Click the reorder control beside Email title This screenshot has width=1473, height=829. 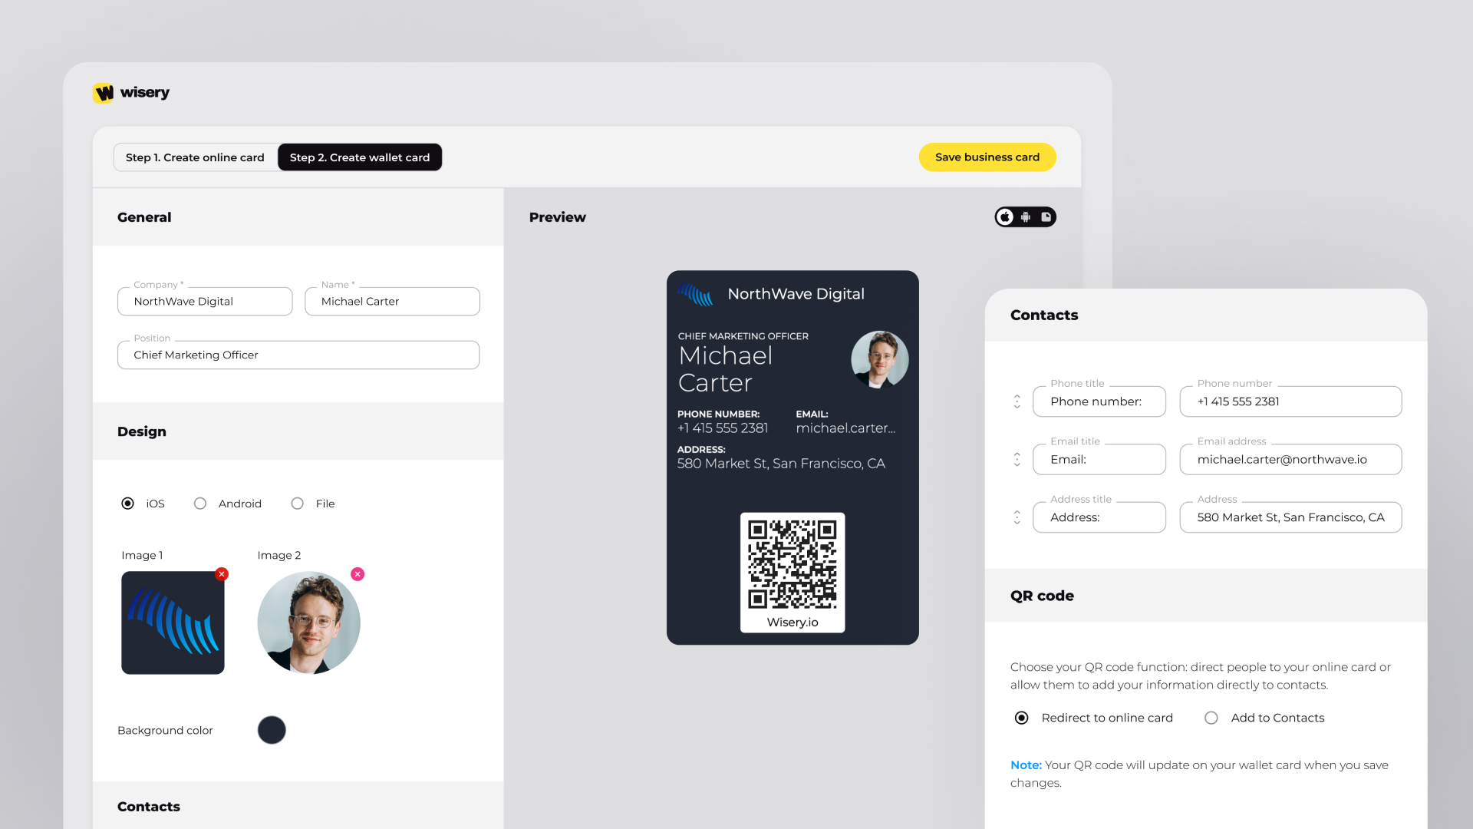point(1017,459)
